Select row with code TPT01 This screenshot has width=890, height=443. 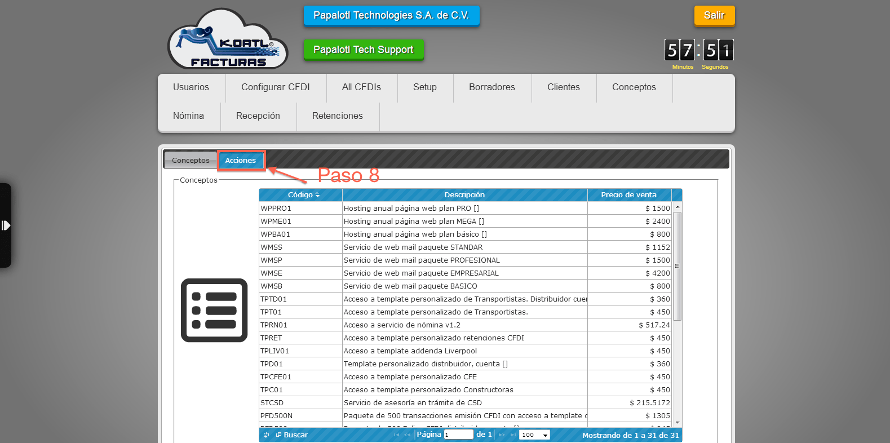click(x=465, y=312)
